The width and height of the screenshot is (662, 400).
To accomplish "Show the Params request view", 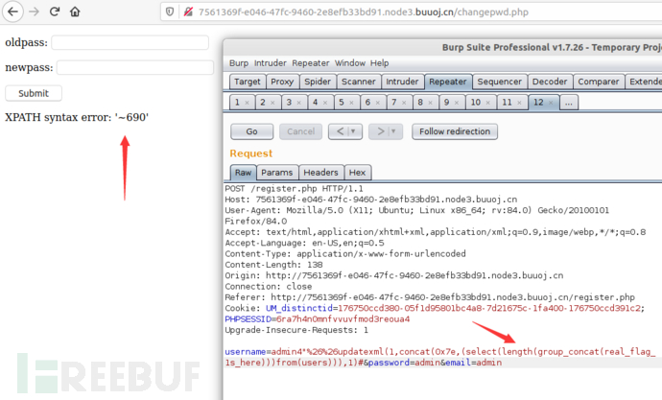I will [x=277, y=173].
